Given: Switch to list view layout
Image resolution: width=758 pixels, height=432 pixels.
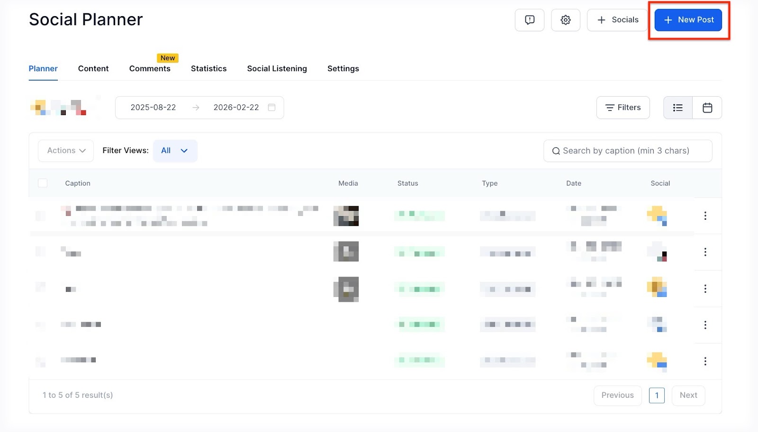Looking at the screenshot, I should tap(677, 108).
